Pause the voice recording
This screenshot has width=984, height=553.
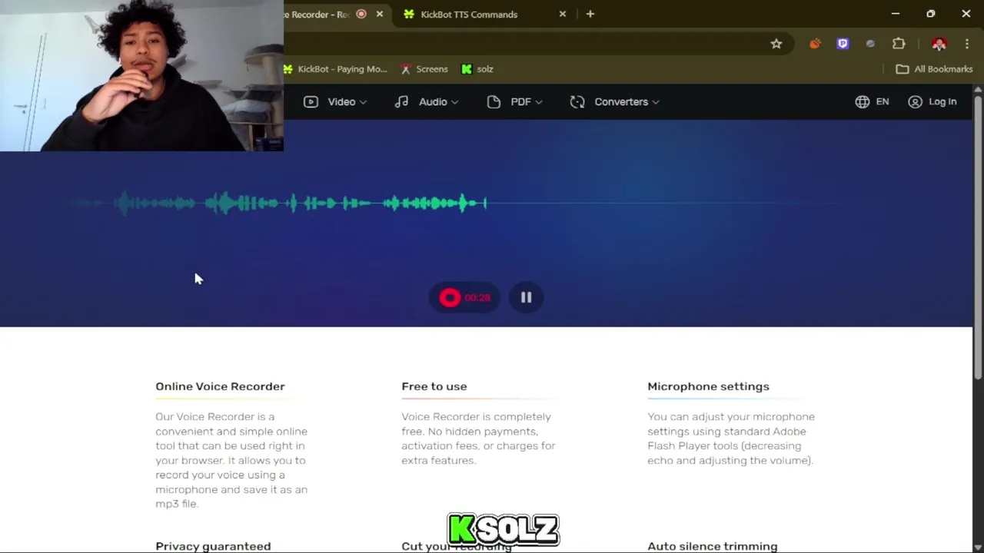point(526,297)
